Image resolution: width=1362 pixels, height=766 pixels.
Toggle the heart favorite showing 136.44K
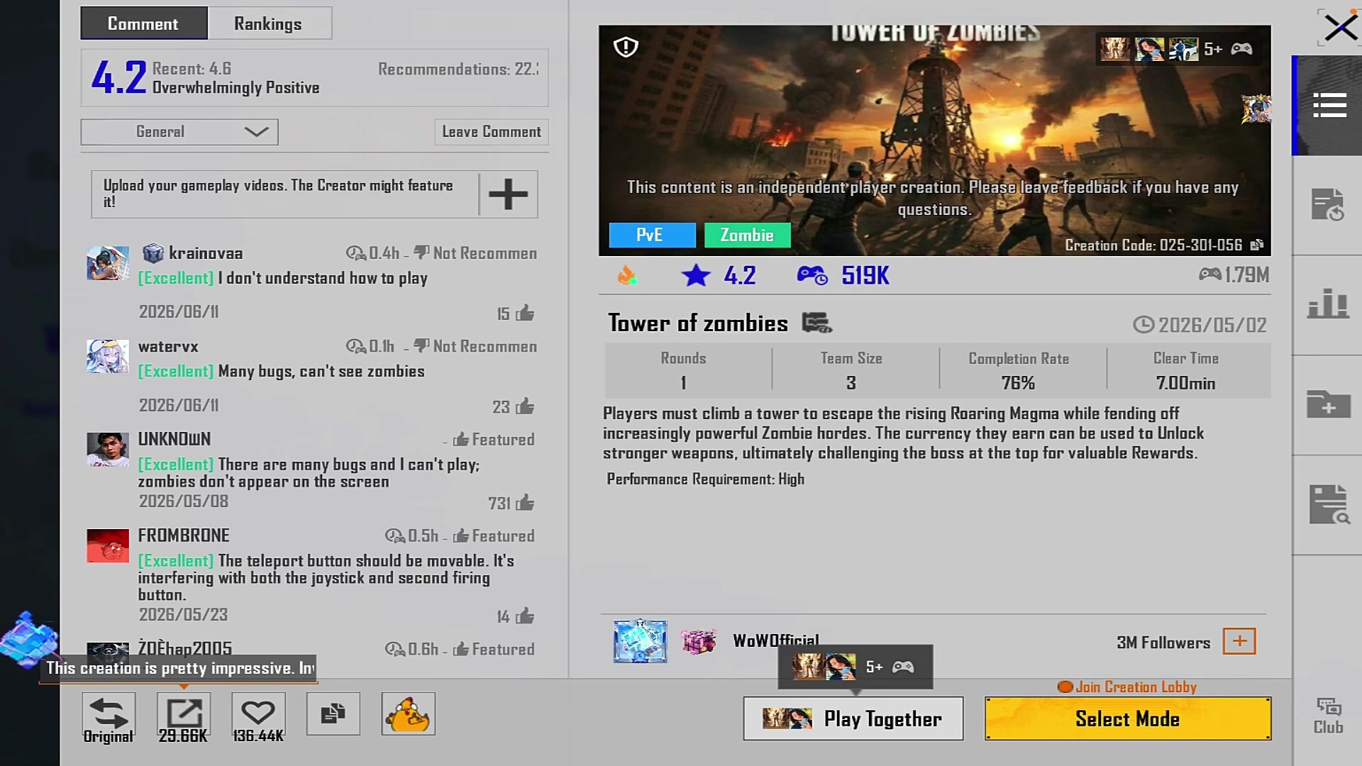tap(258, 717)
